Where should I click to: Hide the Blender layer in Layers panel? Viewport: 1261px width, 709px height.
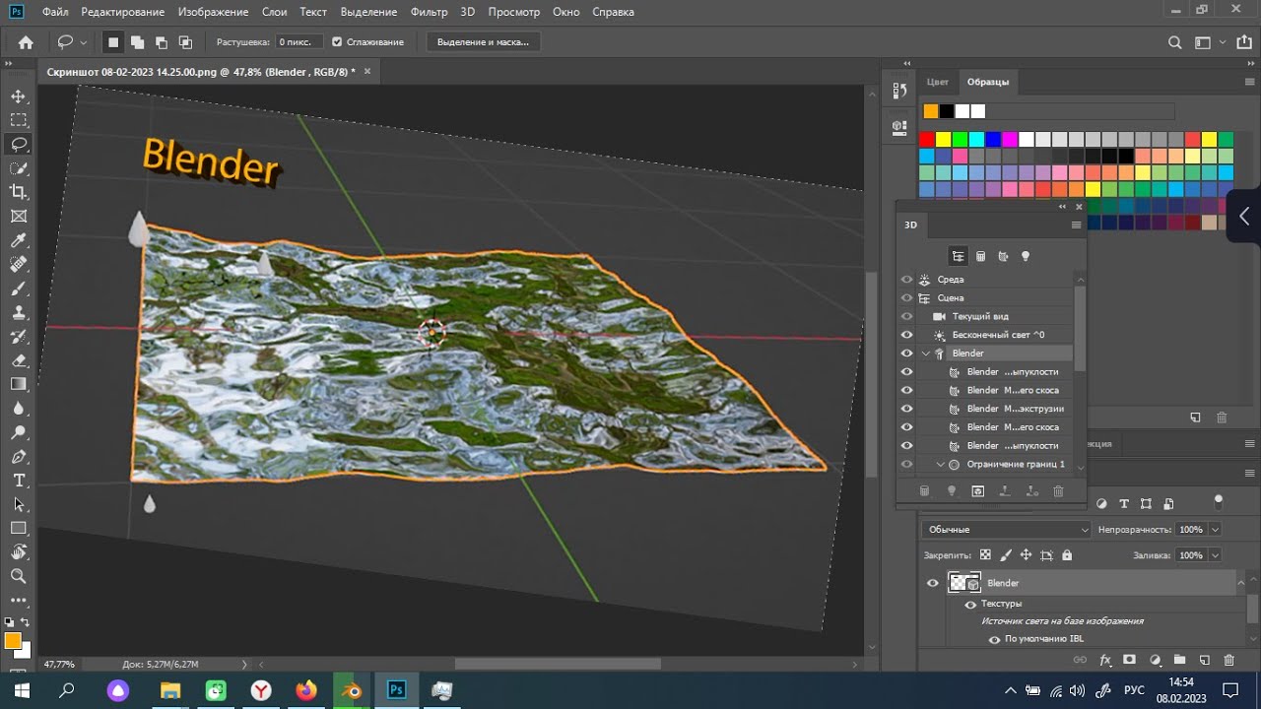tap(933, 583)
